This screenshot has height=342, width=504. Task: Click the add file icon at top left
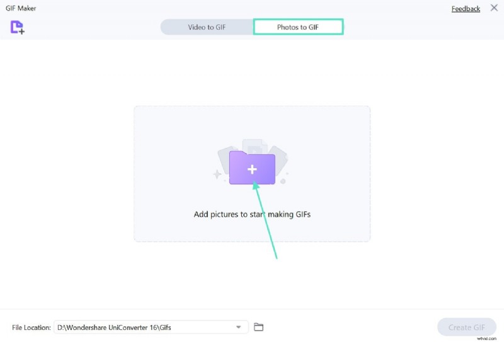coord(18,27)
